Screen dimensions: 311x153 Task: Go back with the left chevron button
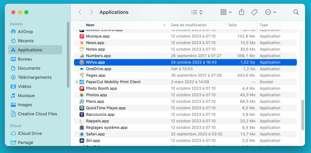click(80, 12)
